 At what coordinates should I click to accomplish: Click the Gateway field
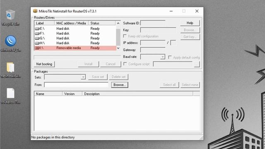pos(153,50)
